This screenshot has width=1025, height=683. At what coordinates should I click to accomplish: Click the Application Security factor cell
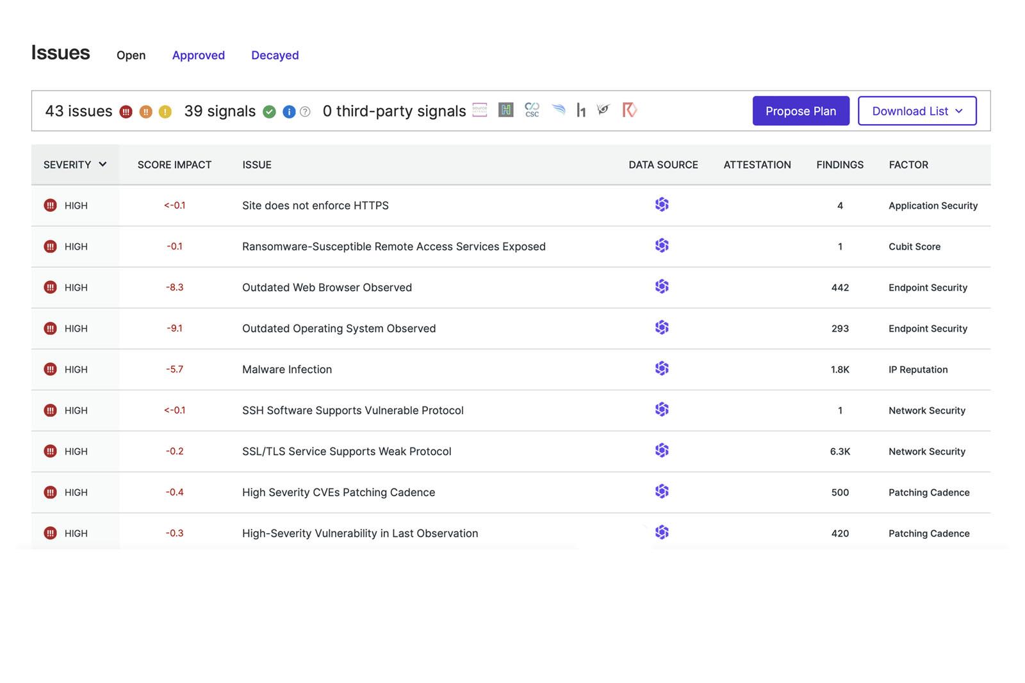[933, 205]
